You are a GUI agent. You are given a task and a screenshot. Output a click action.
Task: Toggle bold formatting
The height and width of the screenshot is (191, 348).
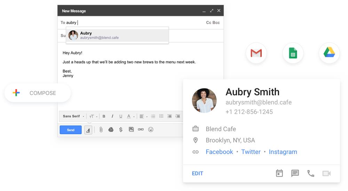click(104, 116)
